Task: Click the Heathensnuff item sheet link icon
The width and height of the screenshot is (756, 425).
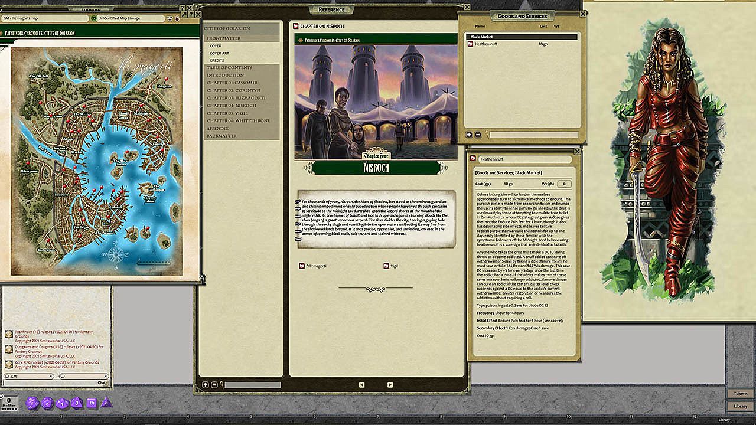Action: coord(474,159)
